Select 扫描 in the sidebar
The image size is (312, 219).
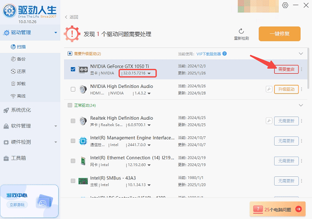[30, 47]
